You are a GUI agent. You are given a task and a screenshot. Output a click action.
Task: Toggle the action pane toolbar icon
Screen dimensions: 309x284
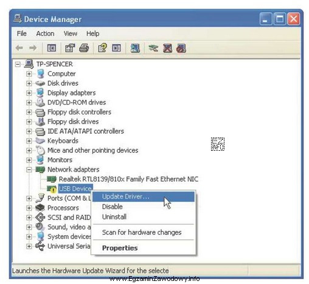(116, 48)
